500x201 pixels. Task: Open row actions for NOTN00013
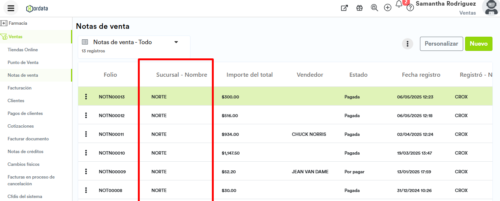pyautogui.click(x=86, y=97)
